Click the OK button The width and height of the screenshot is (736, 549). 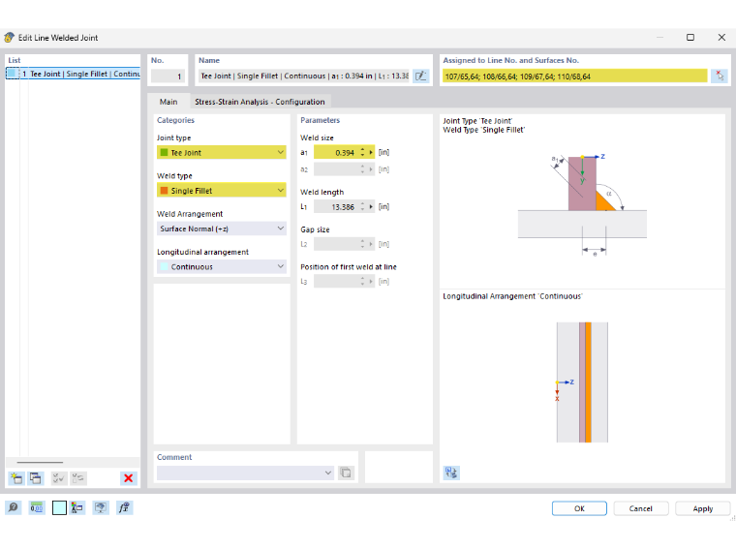(x=579, y=508)
